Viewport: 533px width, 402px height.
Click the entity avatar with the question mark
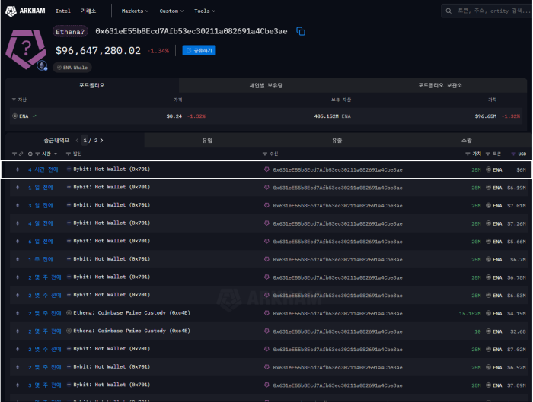coord(27,47)
